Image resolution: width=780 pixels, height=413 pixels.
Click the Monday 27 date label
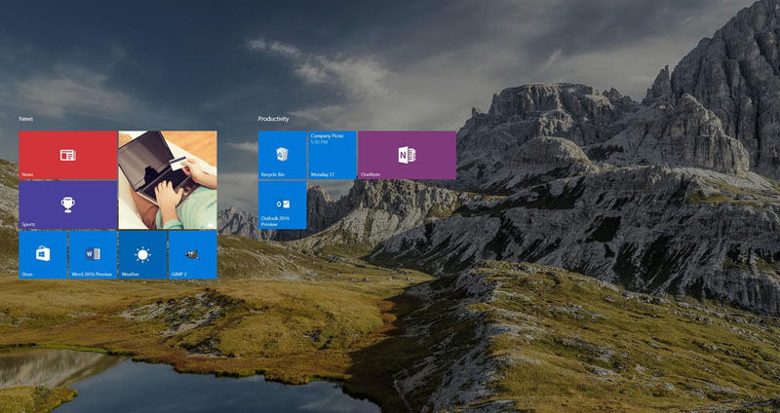click(x=321, y=174)
